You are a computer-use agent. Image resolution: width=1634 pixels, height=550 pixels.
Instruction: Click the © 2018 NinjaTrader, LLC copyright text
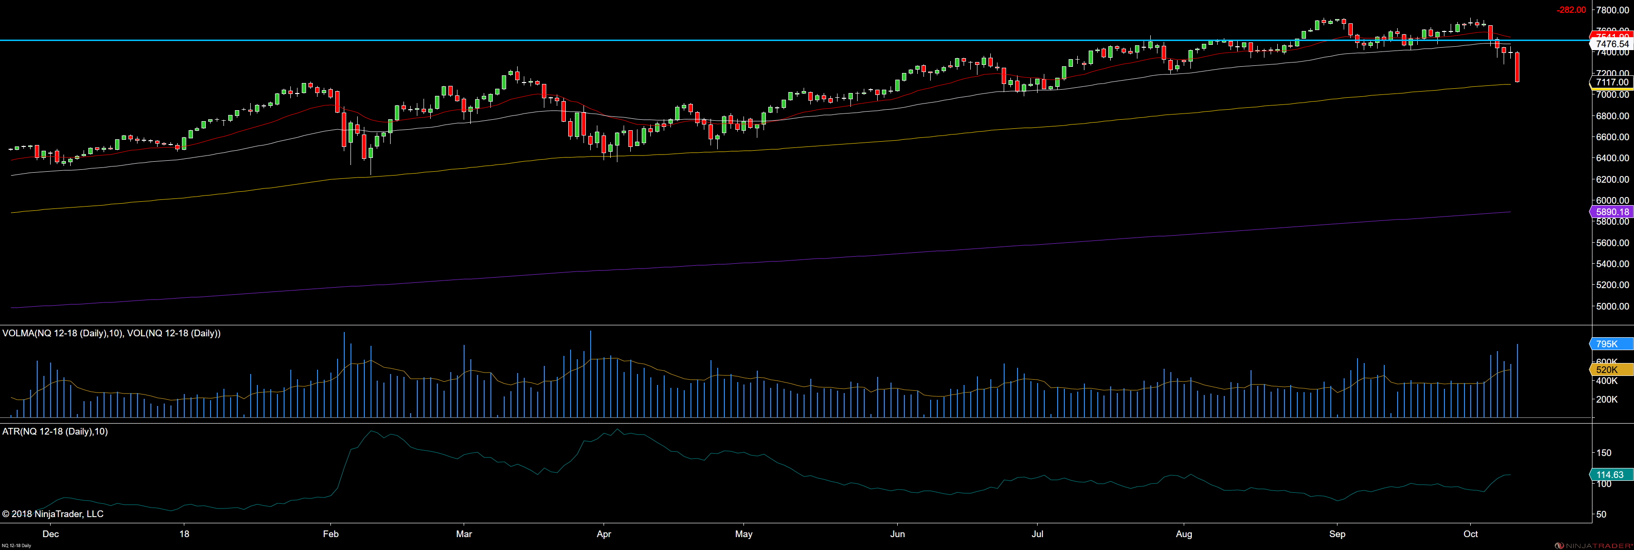53,514
